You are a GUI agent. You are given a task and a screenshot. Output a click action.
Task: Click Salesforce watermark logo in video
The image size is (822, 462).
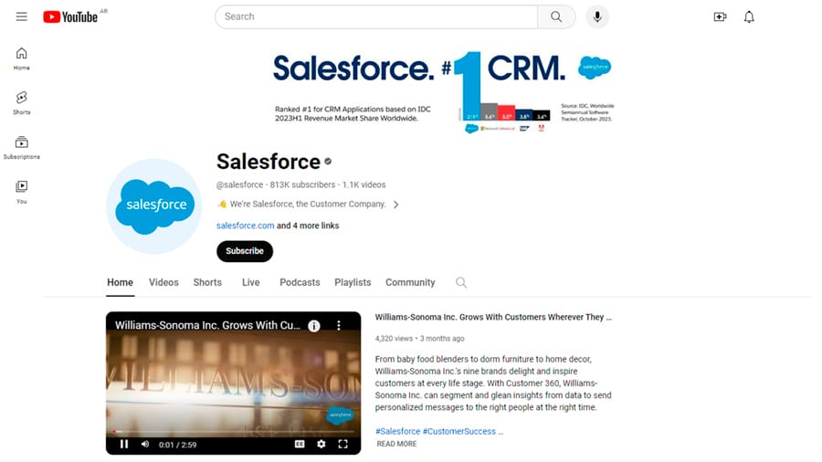point(341,415)
